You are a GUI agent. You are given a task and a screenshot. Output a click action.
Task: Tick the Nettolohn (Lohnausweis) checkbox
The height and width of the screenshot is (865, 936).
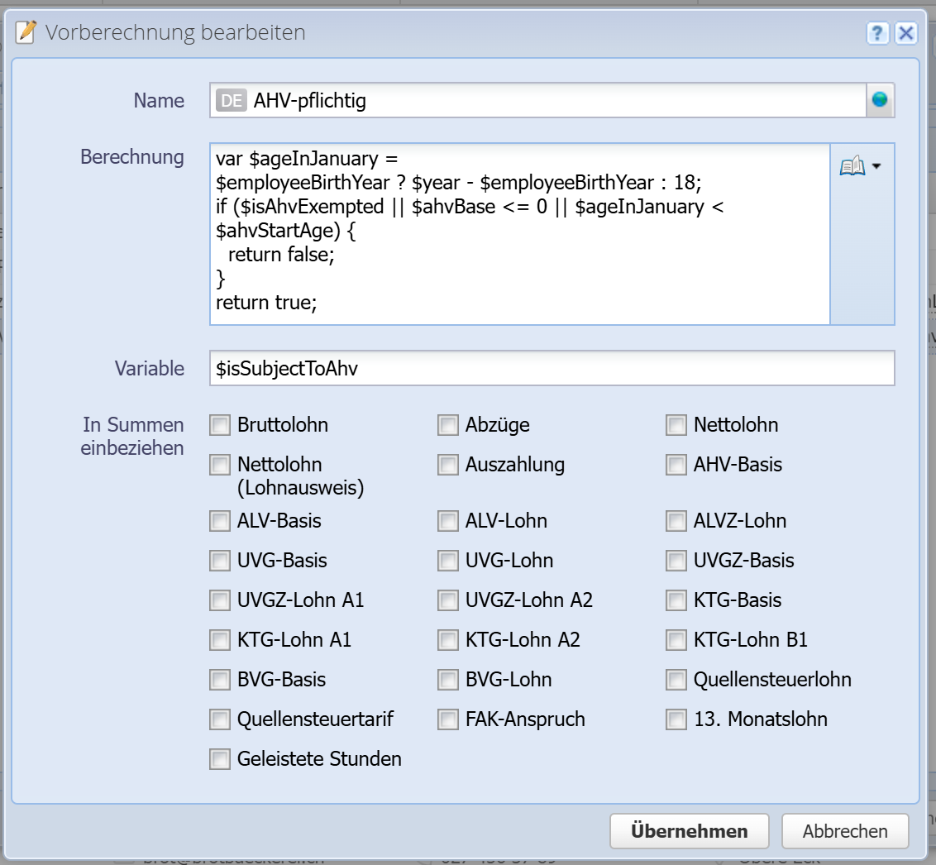click(x=220, y=465)
